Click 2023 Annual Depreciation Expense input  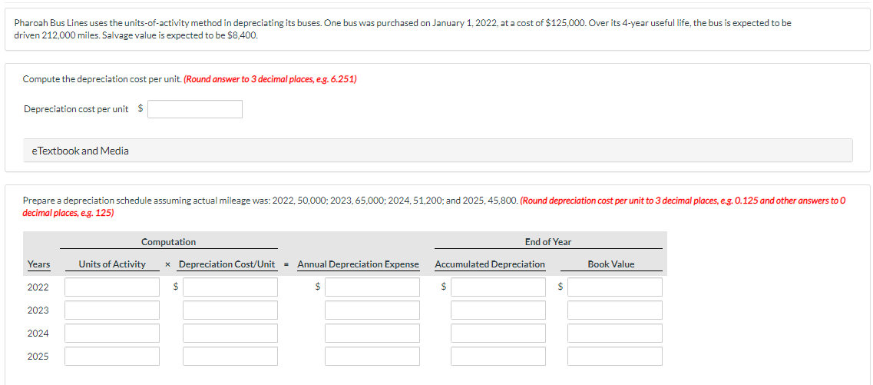point(372,310)
